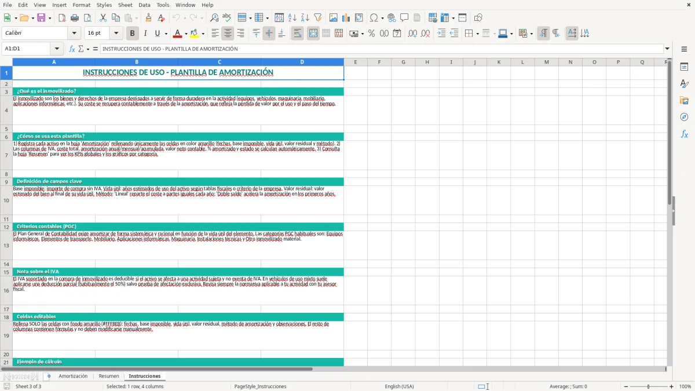This screenshot has height=391, width=695.
Task: Open the Format menu
Action: click(82, 5)
